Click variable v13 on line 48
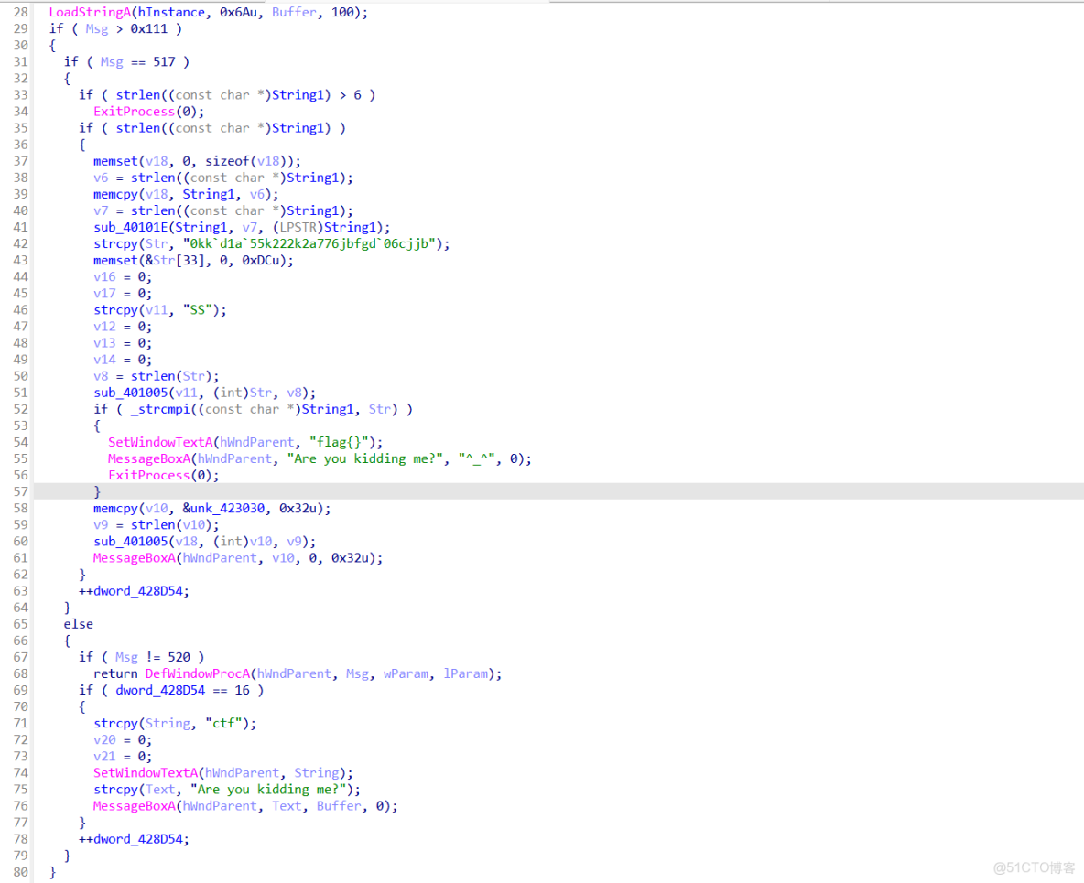This screenshot has width=1084, height=883. pos(104,344)
